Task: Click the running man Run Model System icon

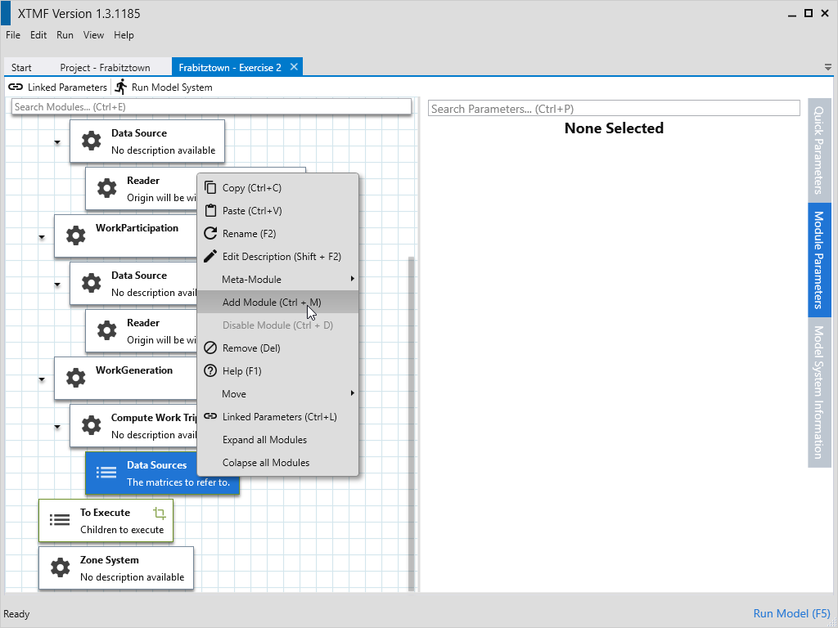Action: coord(121,87)
